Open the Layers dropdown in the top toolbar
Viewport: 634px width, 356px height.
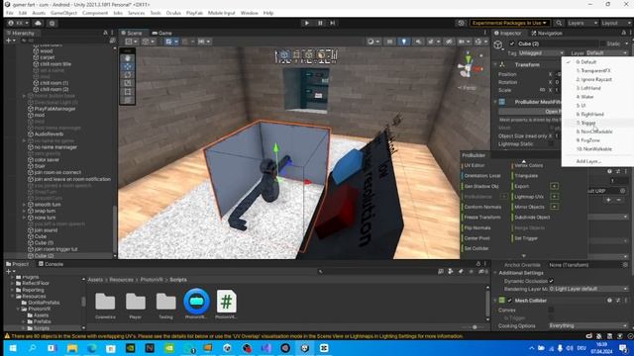tap(582, 23)
